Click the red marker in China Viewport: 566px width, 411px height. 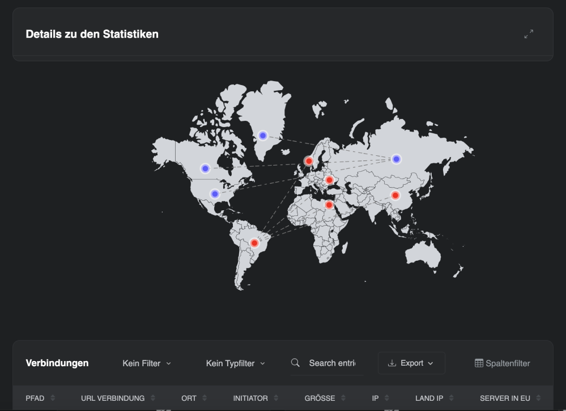point(395,196)
